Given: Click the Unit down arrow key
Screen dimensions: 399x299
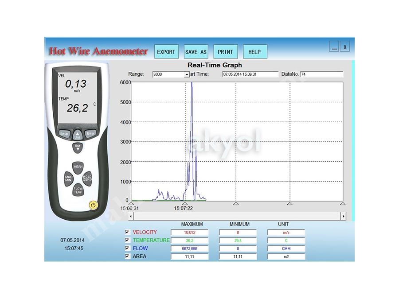Looking at the screenshot, I should click(78, 148).
